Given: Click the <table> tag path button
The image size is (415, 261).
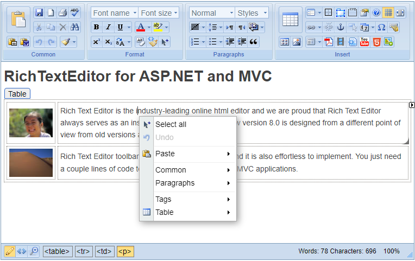Looking at the screenshot, I should [57, 251].
